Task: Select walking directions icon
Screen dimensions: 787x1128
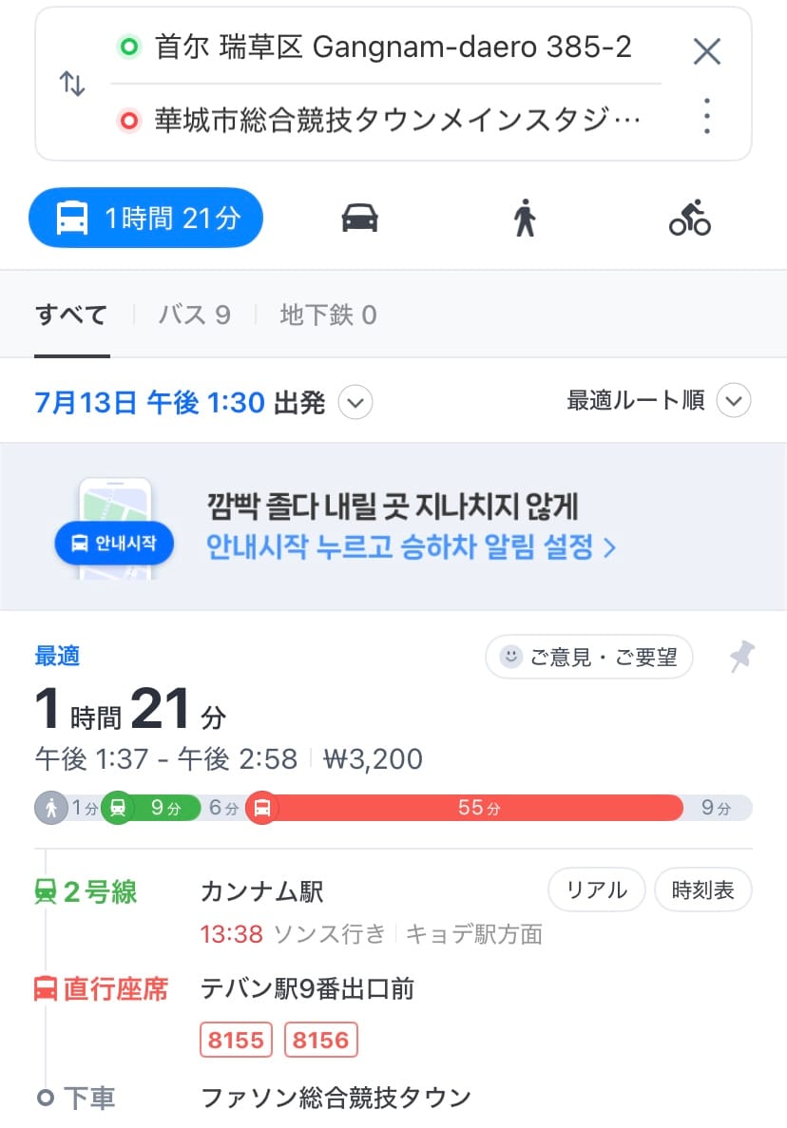Action: 525,219
